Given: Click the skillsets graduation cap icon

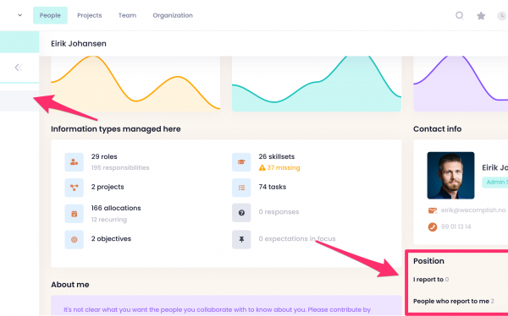Looking at the screenshot, I should pyautogui.click(x=241, y=162).
